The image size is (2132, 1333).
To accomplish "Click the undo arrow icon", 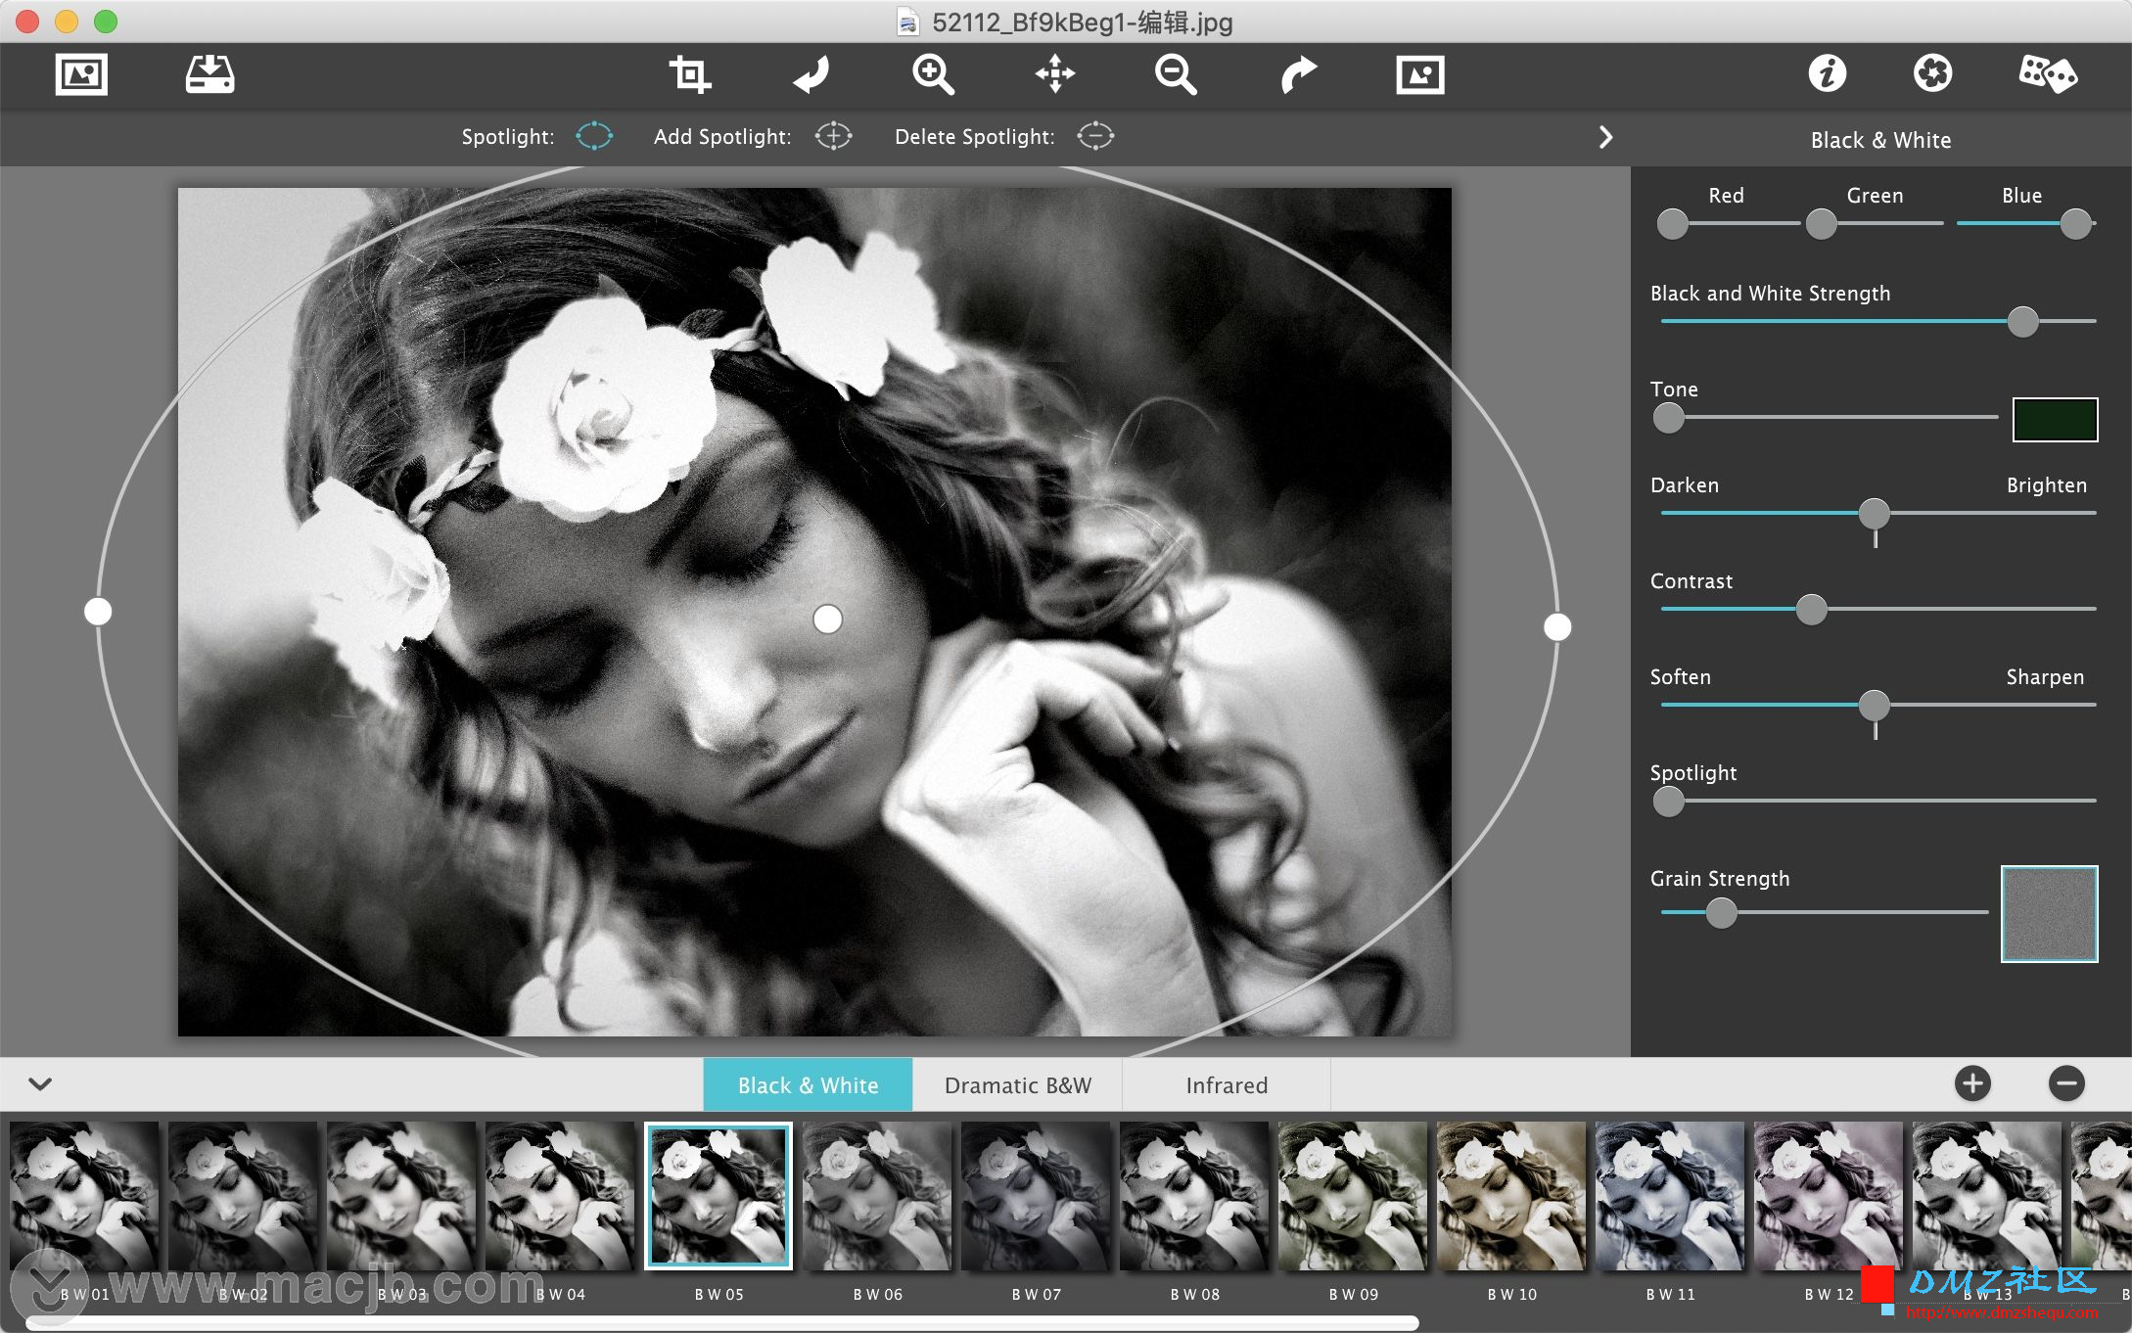I will pos(811,74).
